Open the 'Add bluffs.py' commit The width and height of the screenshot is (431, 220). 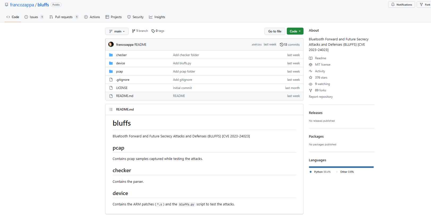182,63
